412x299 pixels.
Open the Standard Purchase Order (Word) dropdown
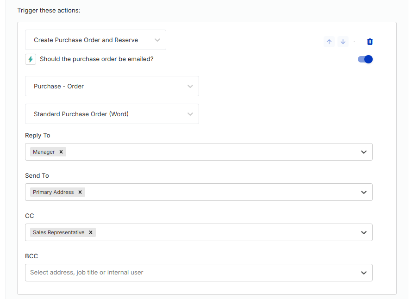[x=112, y=114]
